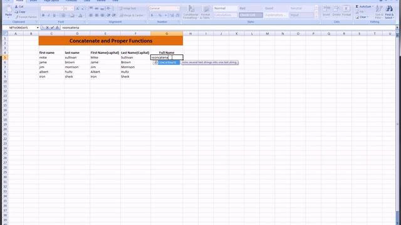The width and height of the screenshot is (401, 225).
Task: Decrease the cell indent
Action: (108, 16)
